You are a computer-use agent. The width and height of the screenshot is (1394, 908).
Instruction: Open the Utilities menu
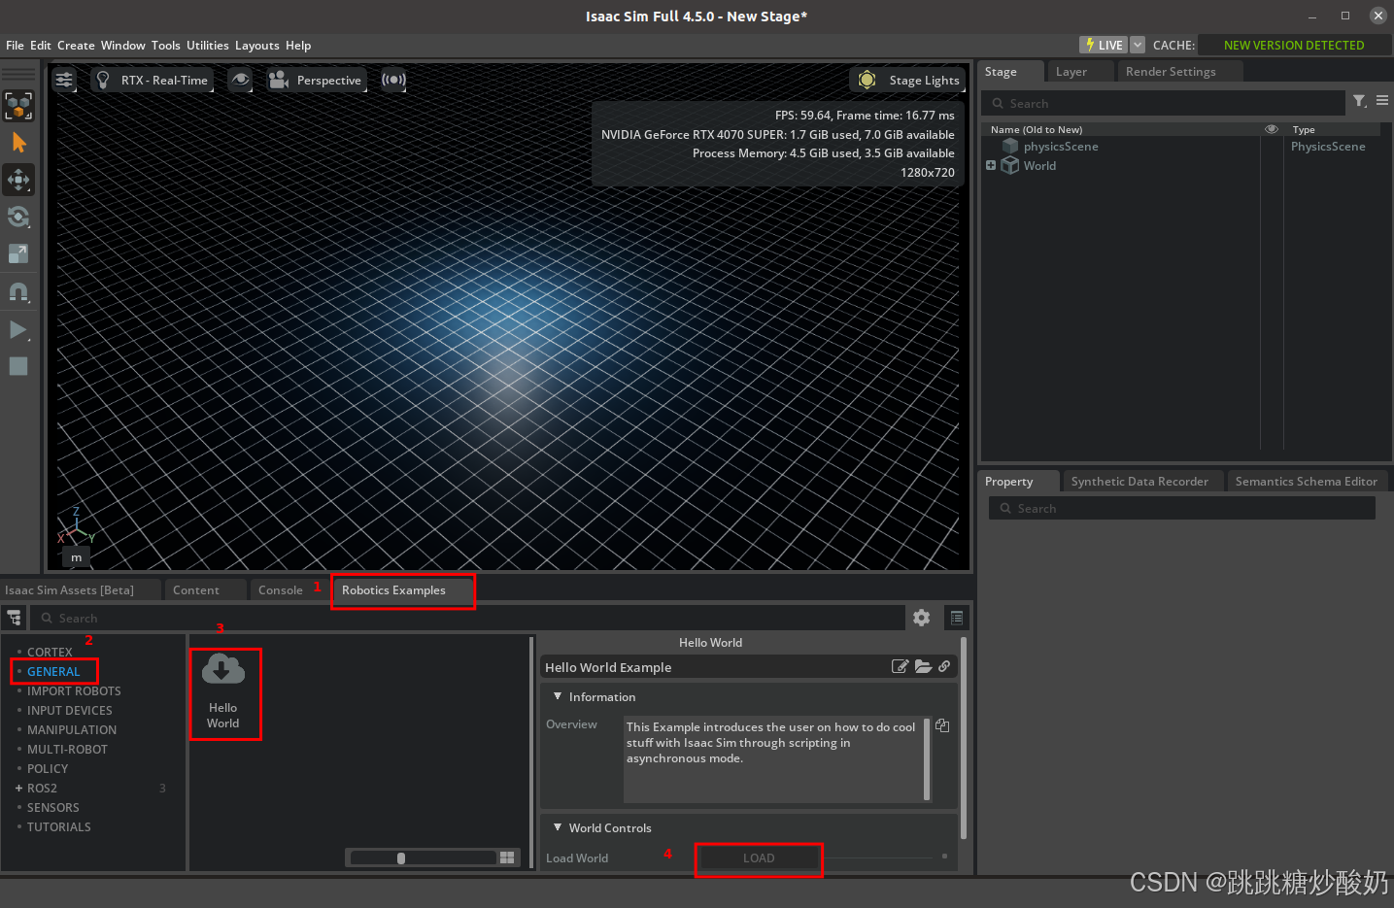(208, 46)
